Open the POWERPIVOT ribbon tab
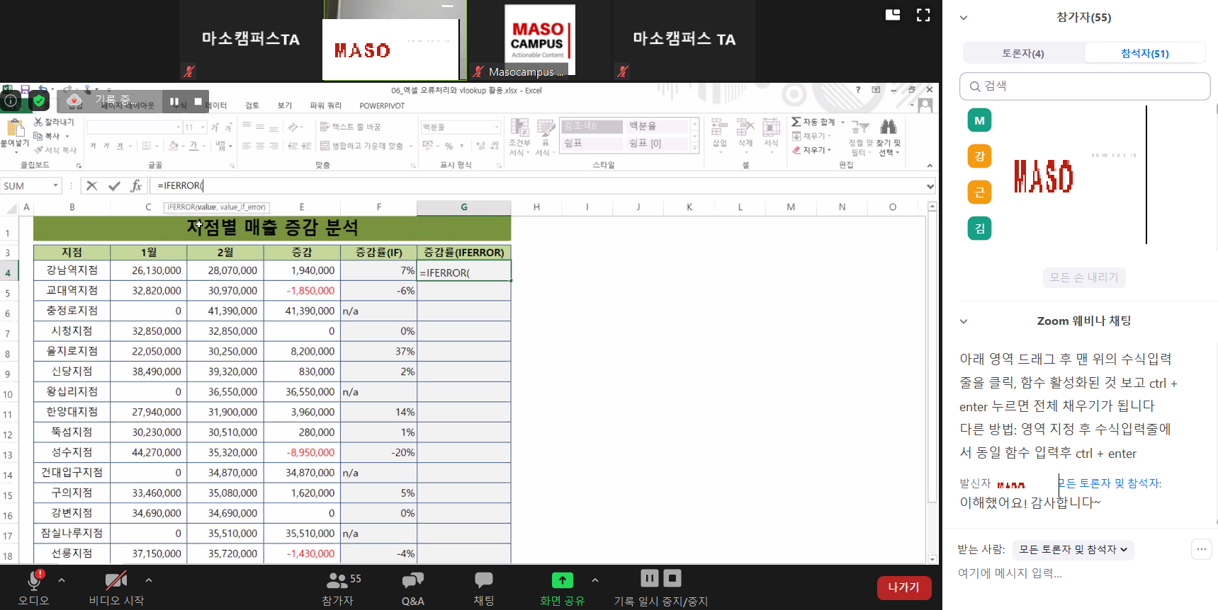 [381, 105]
